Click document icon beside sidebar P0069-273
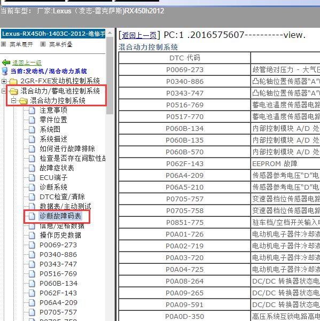This screenshot has height=321, width=320. 32,245
